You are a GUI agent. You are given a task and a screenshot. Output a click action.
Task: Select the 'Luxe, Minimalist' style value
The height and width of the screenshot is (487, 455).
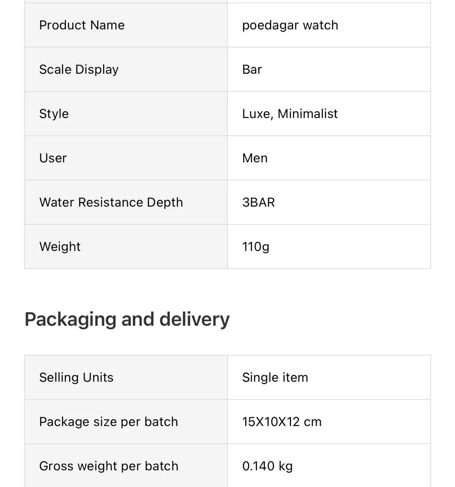tap(290, 114)
